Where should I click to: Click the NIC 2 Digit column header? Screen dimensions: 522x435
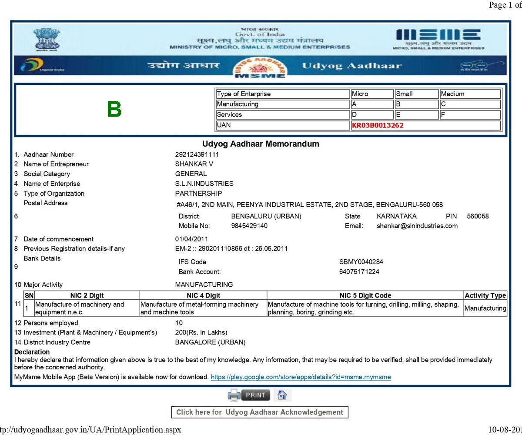87,295
